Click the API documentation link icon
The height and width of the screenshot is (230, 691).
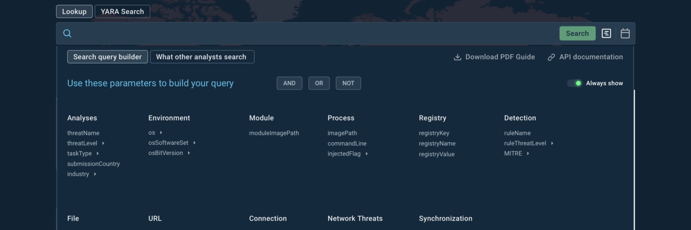(x=551, y=57)
